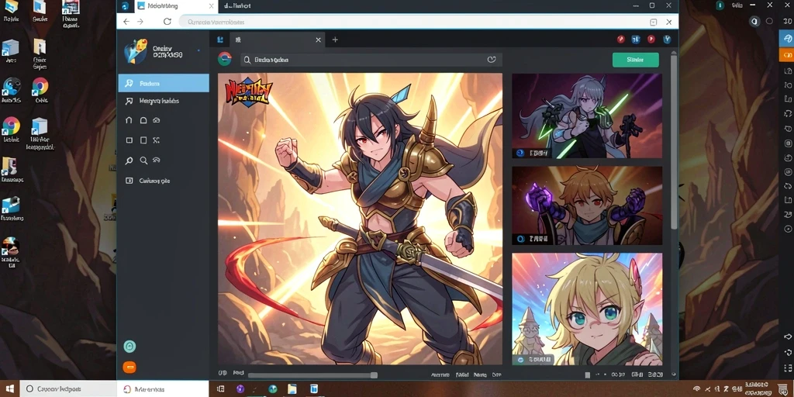Close the inner app tab

pyautogui.click(x=318, y=40)
